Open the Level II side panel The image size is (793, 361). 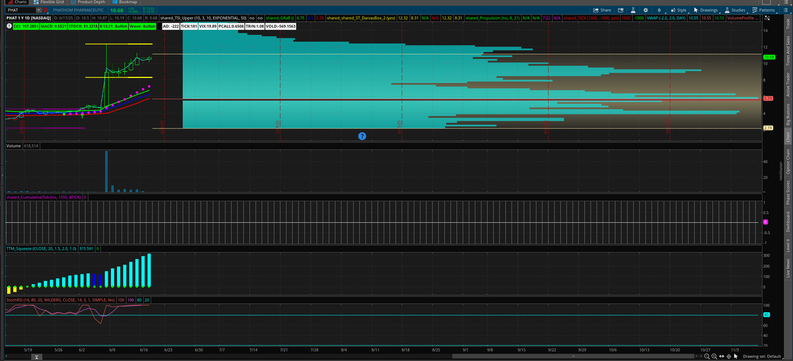click(x=788, y=247)
